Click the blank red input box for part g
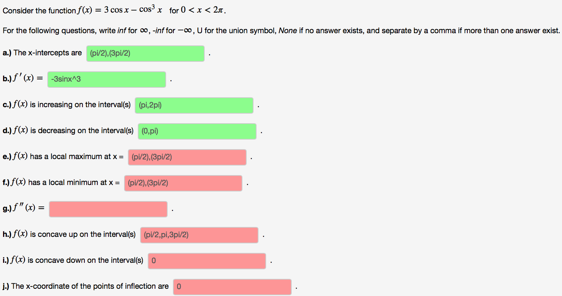 (x=108, y=209)
